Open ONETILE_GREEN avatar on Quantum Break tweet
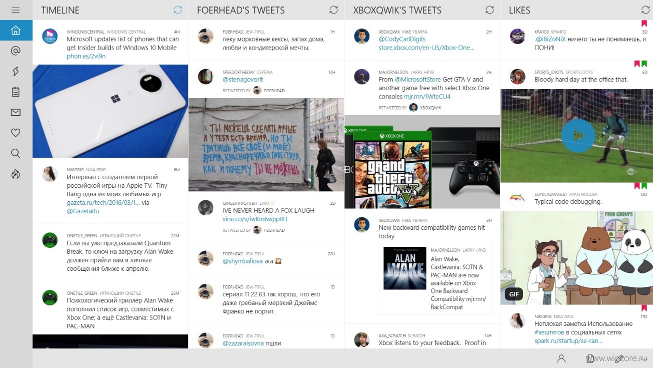 [x=50, y=240]
